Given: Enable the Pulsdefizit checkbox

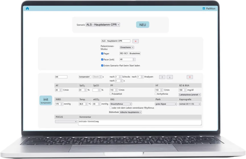Looking at the screenshot, I should (111, 94).
